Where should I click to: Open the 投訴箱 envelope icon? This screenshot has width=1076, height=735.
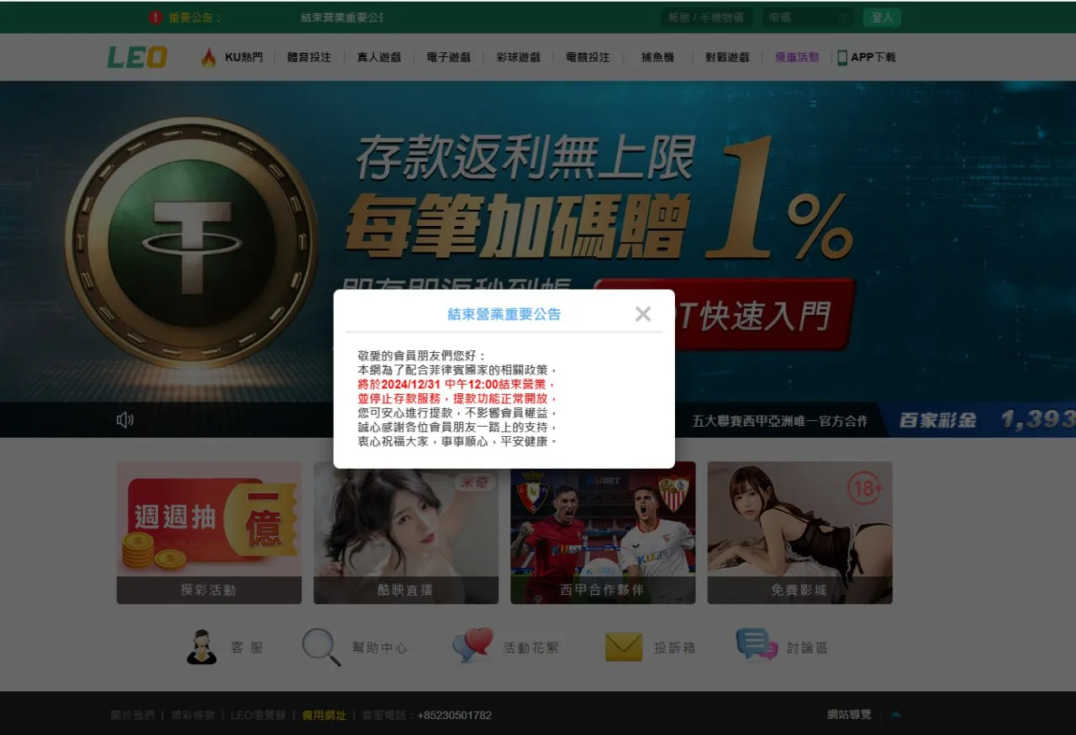pyautogui.click(x=623, y=648)
